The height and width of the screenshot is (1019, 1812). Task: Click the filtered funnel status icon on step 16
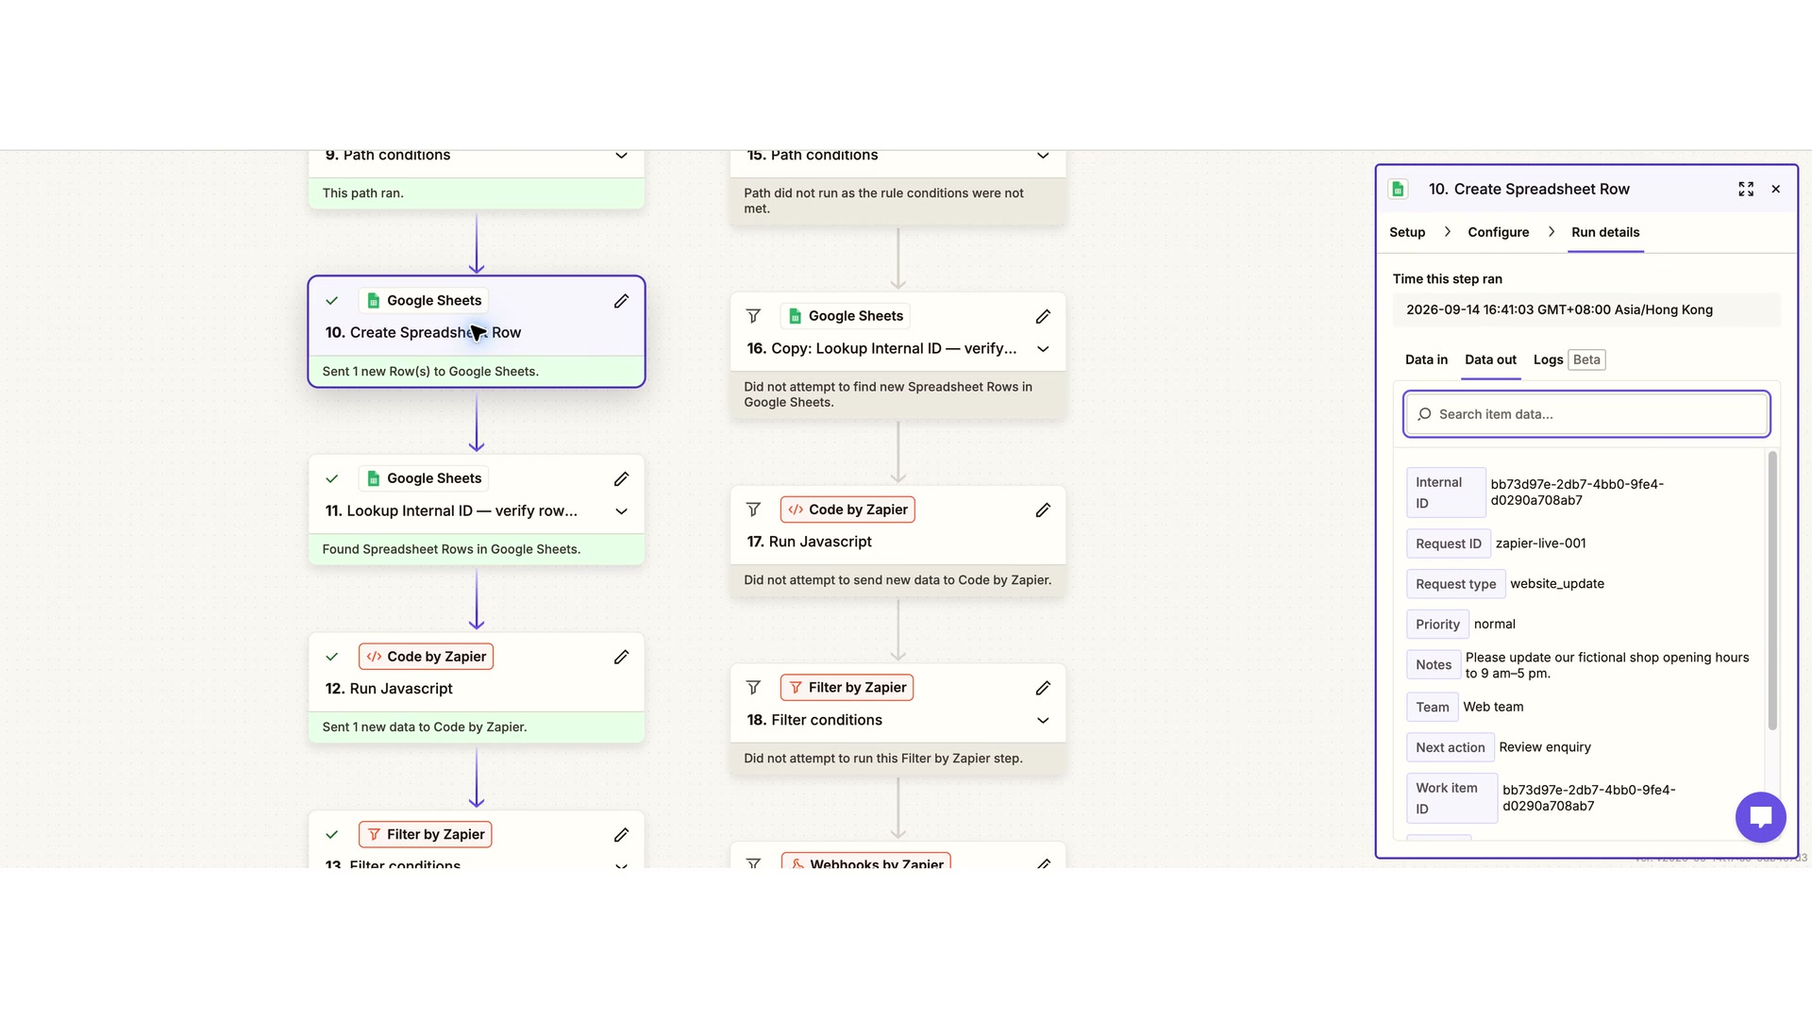click(753, 316)
